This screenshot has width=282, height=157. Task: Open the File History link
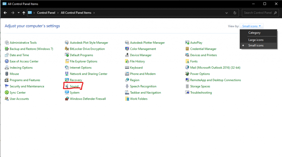tap(137, 61)
